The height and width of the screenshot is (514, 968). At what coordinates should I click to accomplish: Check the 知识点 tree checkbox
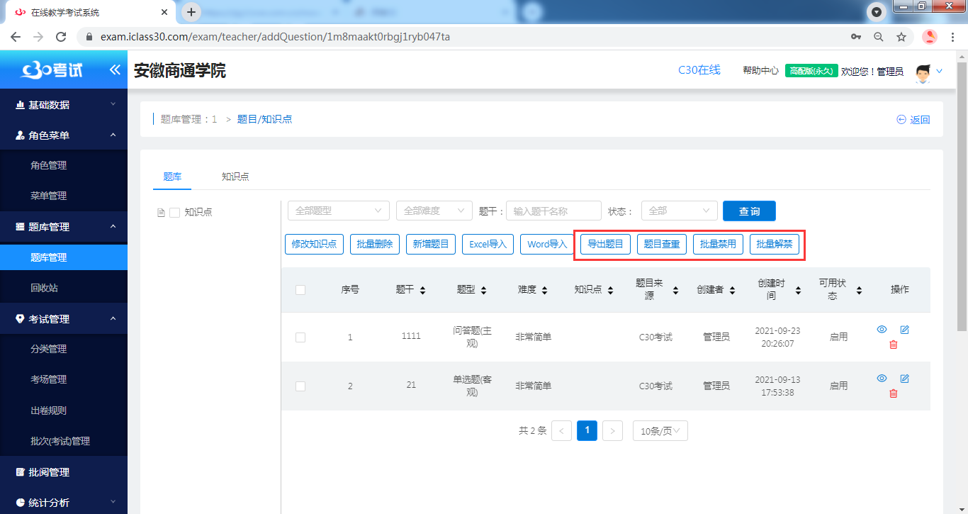click(x=175, y=212)
